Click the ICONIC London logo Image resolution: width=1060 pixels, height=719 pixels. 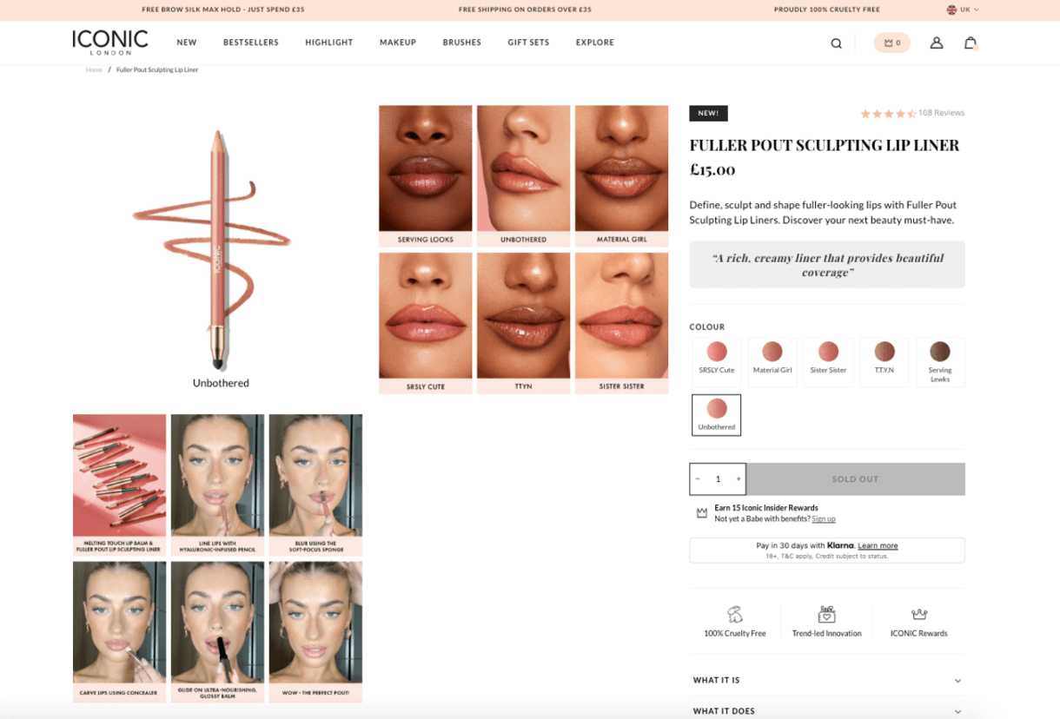point(109,42)
